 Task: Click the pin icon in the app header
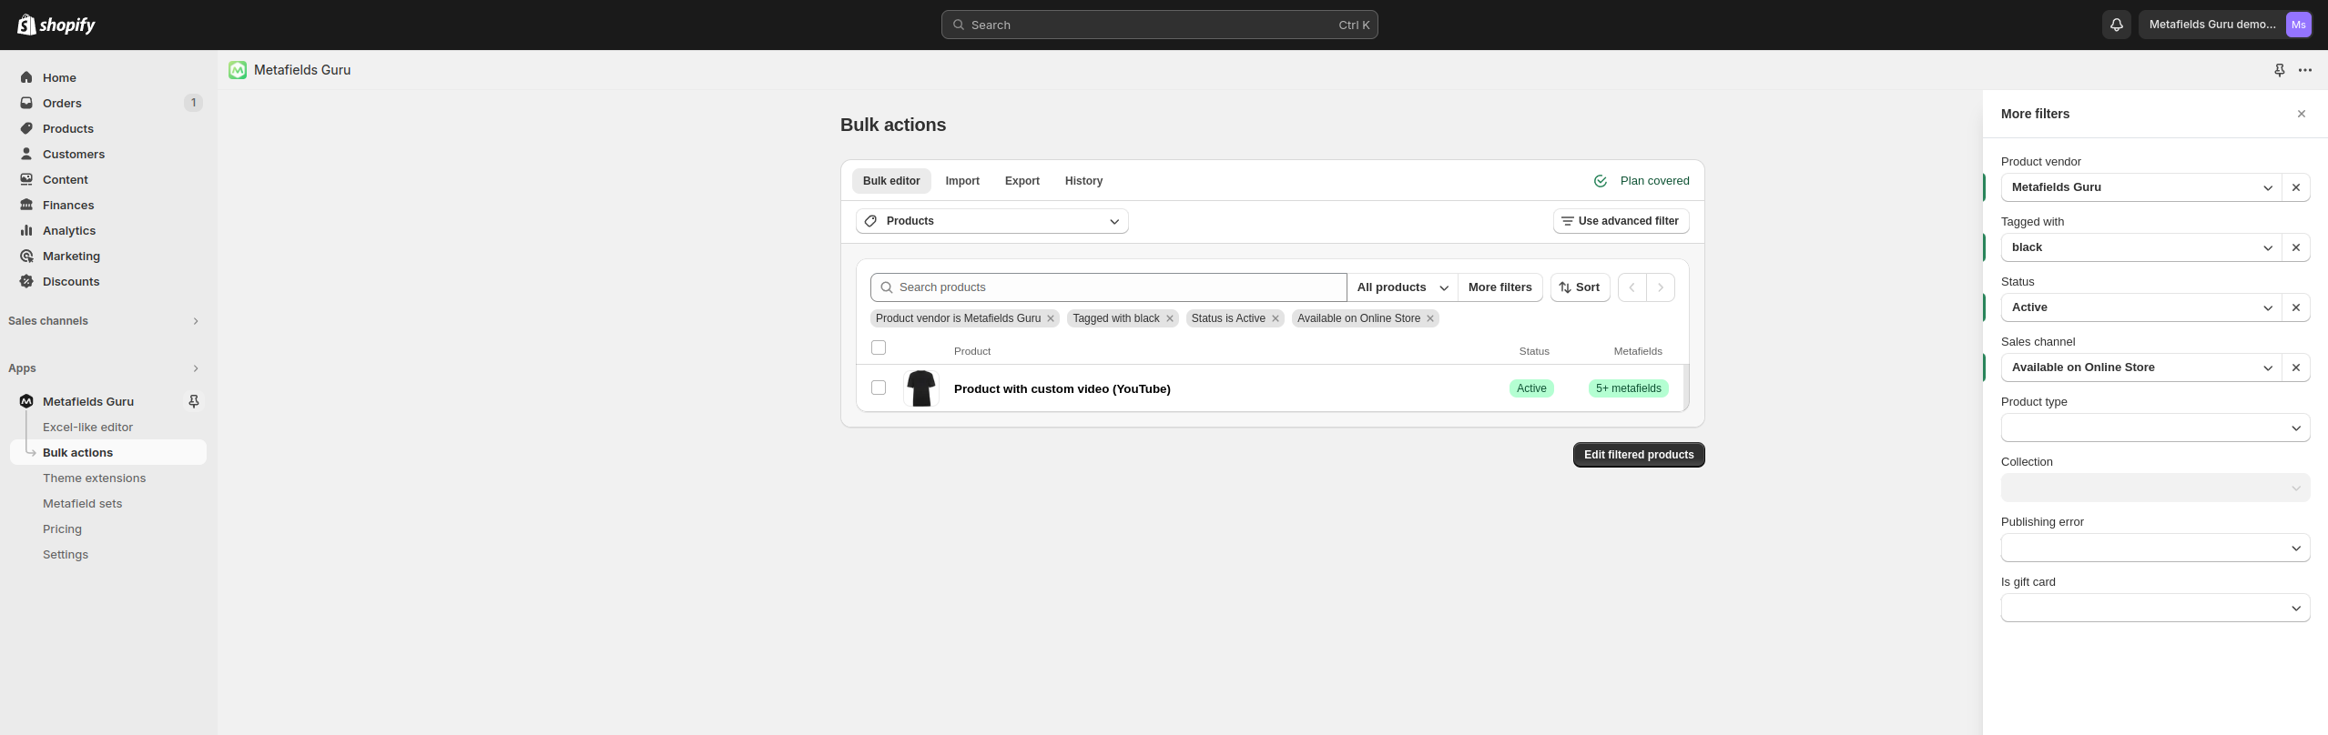(x=2279, y=70)
